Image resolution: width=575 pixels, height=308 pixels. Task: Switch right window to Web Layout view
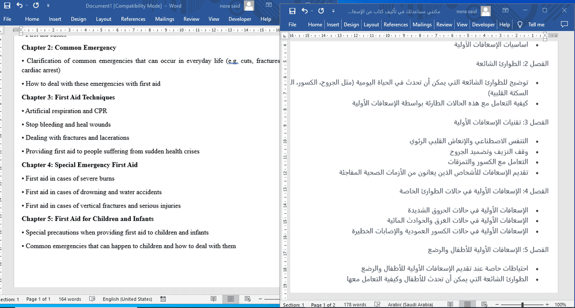[x=485, y=304]
